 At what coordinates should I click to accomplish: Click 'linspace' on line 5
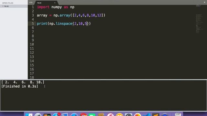pyautogui.click(x=64, y=24)
